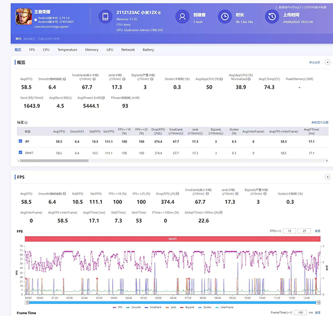Click the clock duration icon
The image size is (333, 316).
[x=224, y=17]
